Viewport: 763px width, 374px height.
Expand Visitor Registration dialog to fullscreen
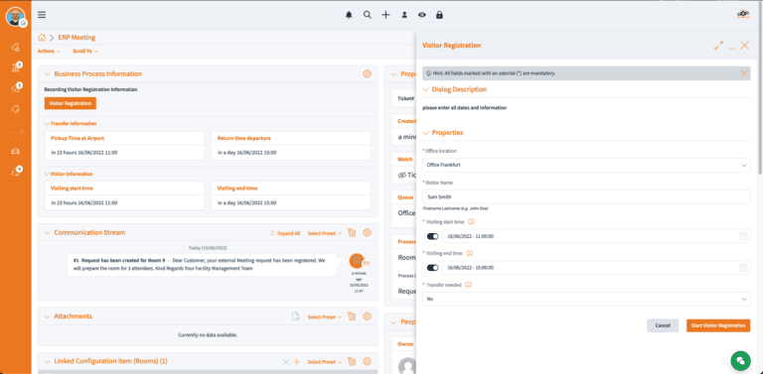click(x=718, y=46)
